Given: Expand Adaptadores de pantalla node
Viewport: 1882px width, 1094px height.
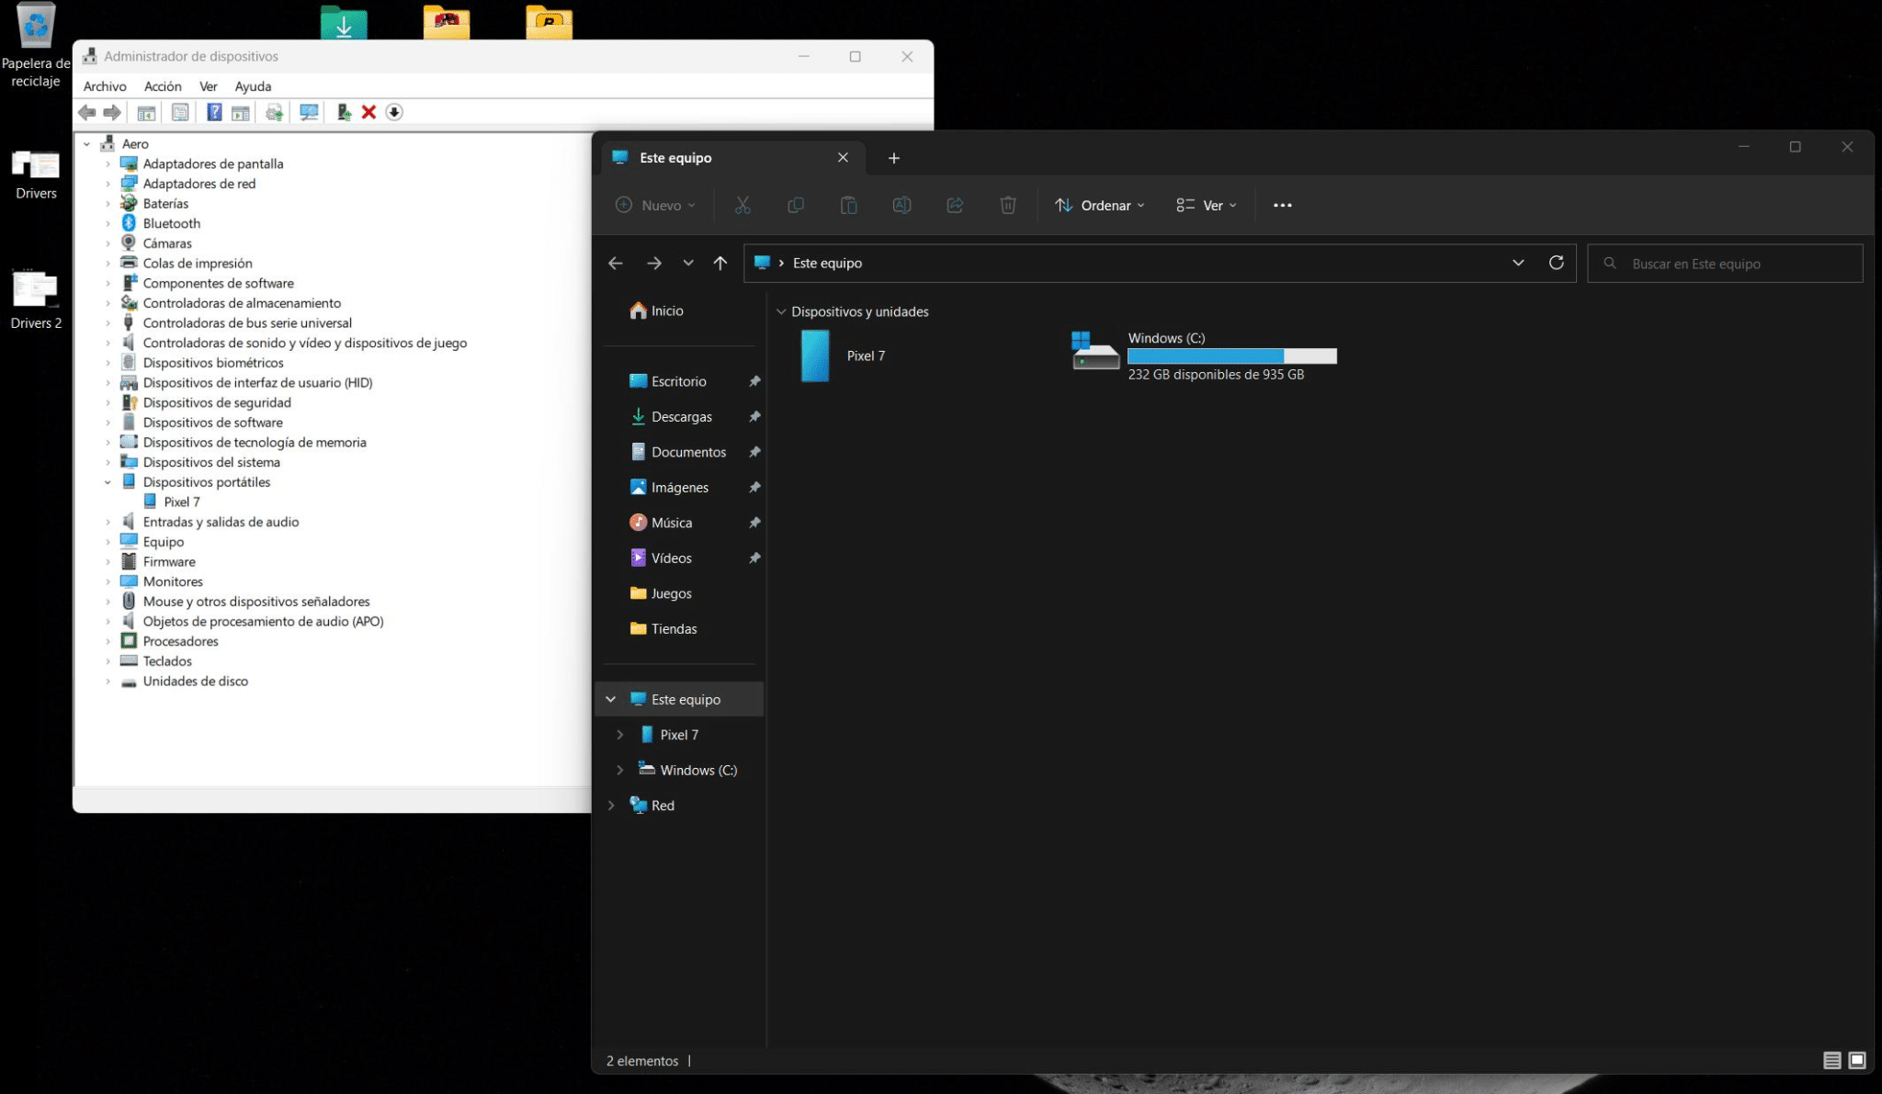Looking at the screenshot, I should click(x=108, y=164).
